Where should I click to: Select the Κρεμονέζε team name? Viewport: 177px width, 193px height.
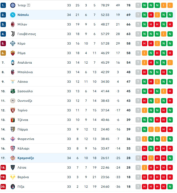[26, 158]
